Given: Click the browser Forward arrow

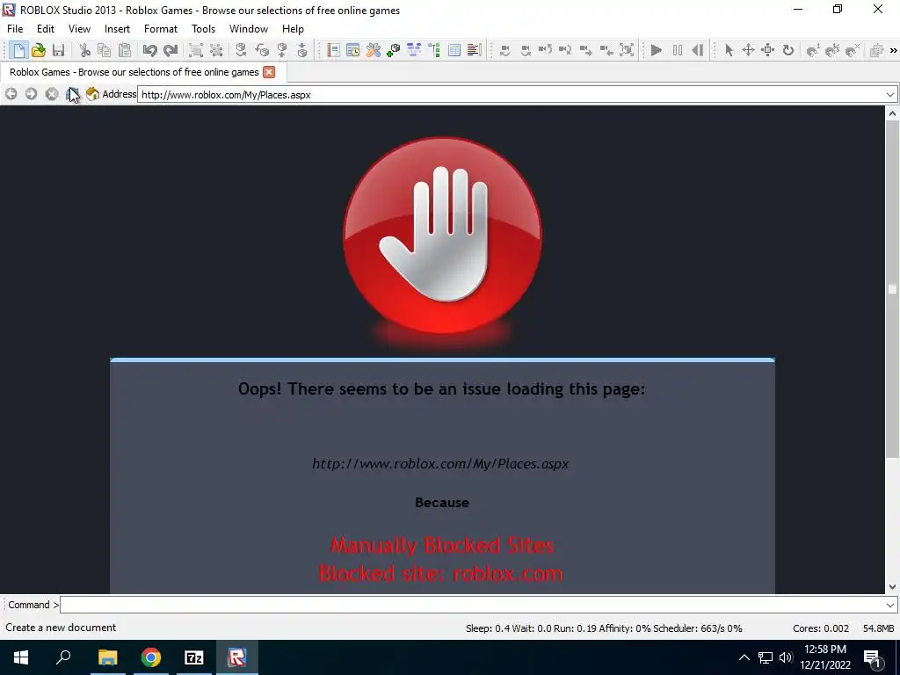Looking at the screenshot, I should 31,94.
